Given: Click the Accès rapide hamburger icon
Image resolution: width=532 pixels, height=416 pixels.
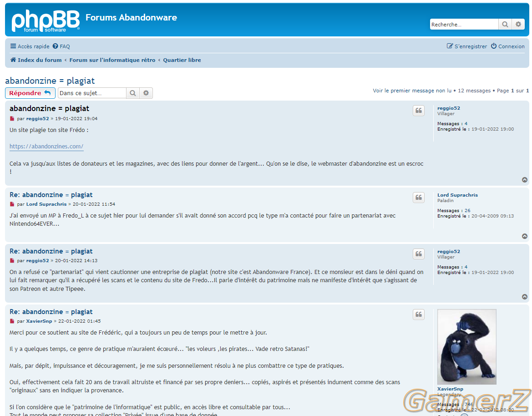Looking at the screenshot, I should click(x=13, y=46).
